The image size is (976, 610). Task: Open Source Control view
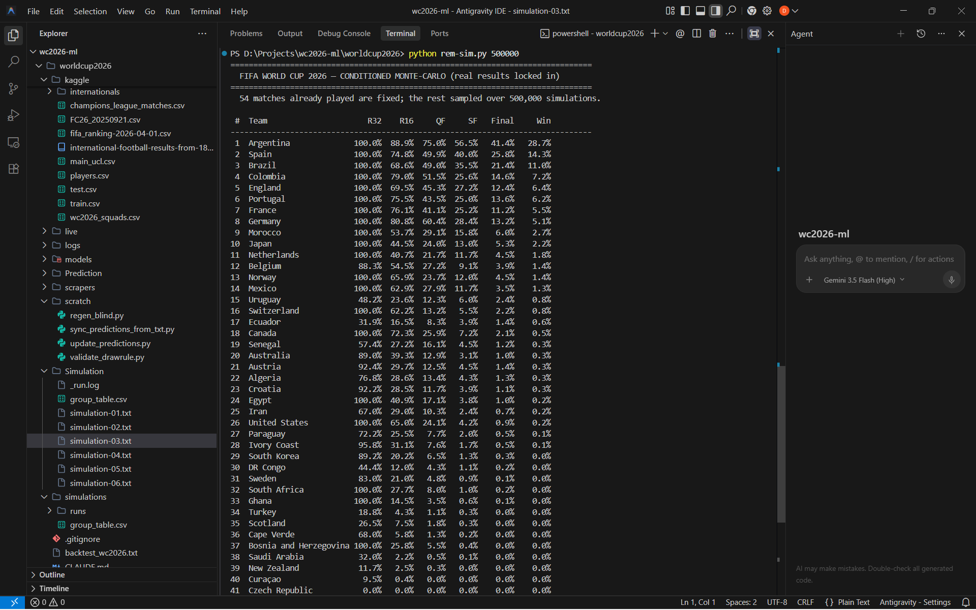(14, 88)
